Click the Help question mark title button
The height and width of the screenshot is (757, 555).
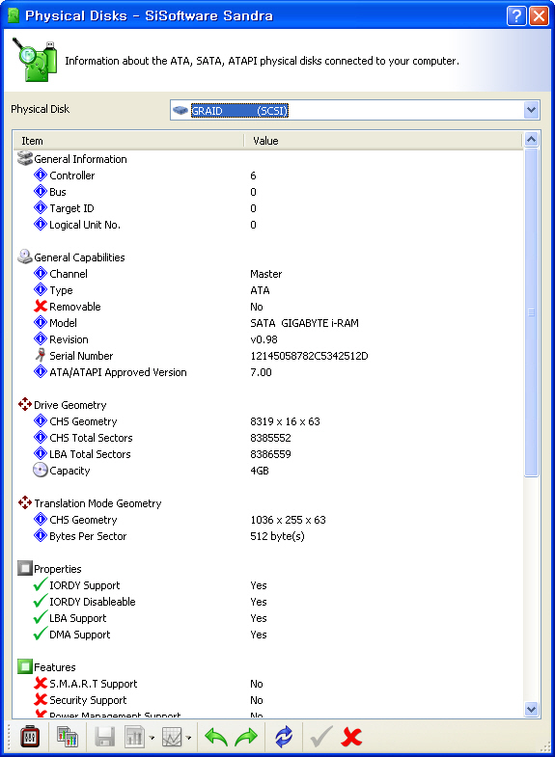point(515,16)
